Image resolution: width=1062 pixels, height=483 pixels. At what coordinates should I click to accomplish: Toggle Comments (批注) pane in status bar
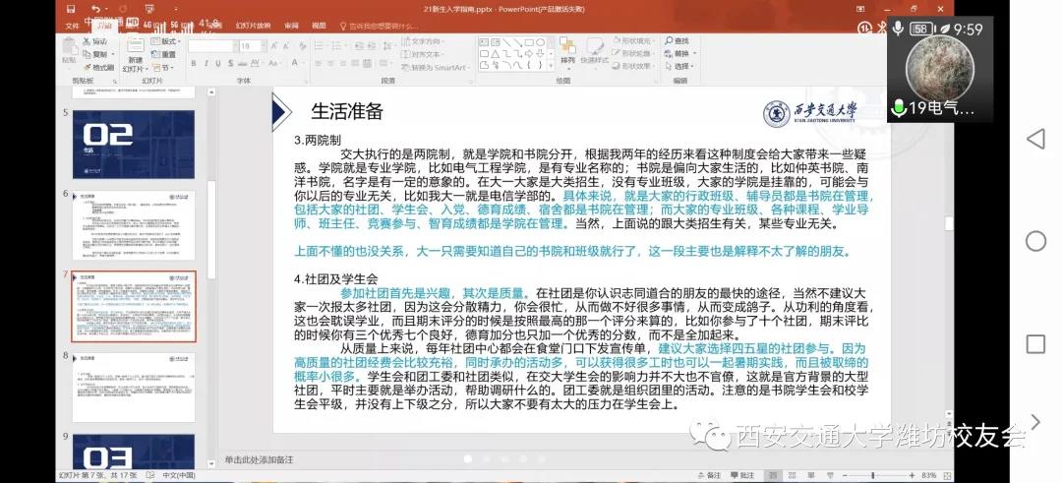click(746, 475)
